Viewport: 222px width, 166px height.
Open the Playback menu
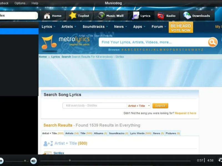4,3
